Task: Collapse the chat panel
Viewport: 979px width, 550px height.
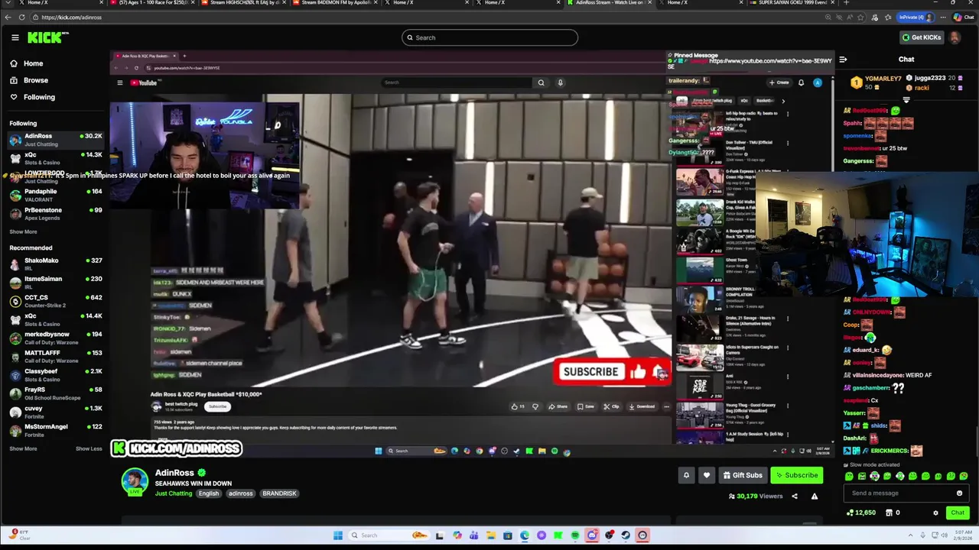Action: click(843, 60)
